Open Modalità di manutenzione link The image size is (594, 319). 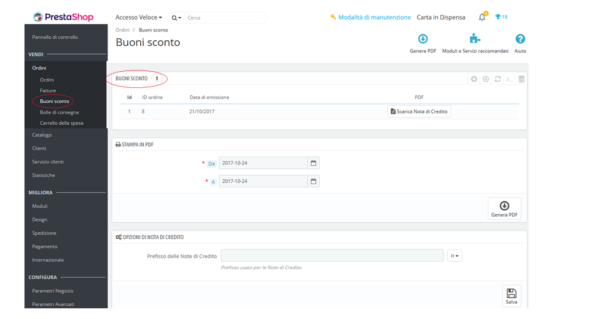tap(374, 17)
